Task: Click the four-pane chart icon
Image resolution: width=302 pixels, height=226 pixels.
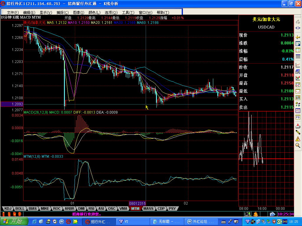Action: (x=298, y=111)
